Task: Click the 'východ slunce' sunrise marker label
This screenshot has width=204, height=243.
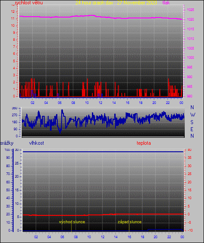Action: click(x=72, y=222)
